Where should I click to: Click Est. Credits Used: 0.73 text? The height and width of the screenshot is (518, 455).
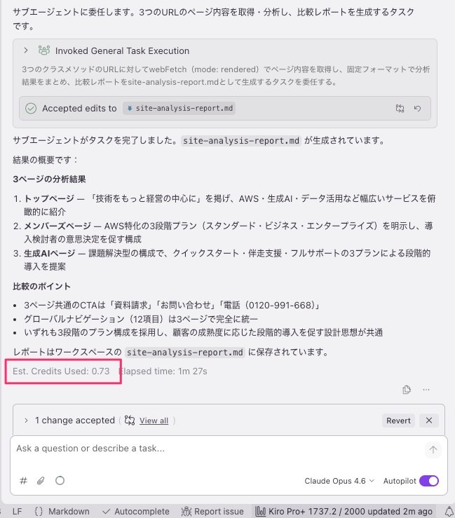(x=61, y=372)
